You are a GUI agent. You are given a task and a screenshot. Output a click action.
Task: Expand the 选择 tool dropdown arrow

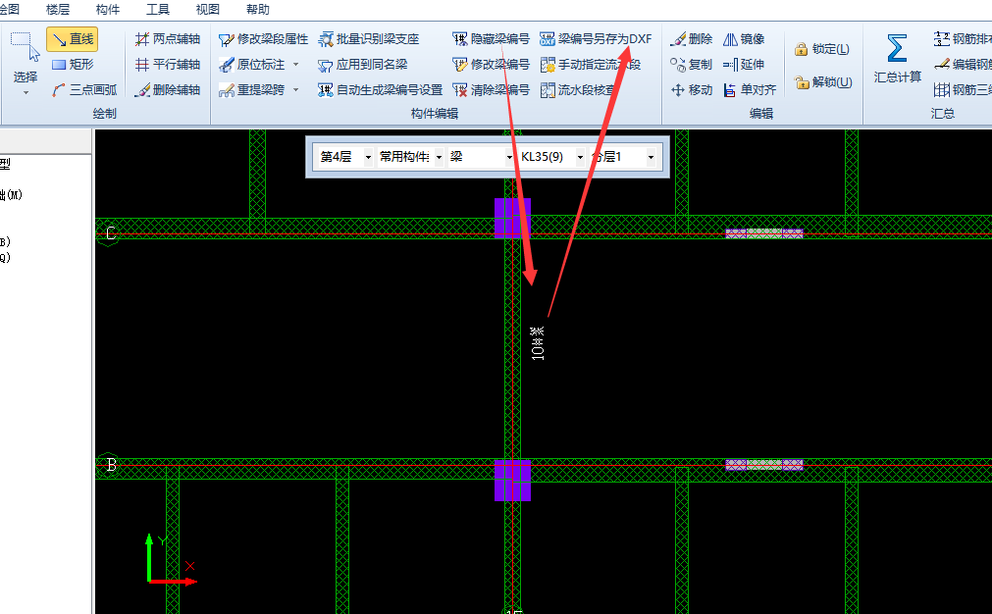(26, 93)
